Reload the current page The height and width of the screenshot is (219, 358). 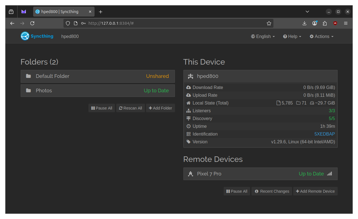pyautogui.click(x=32, y=23)
